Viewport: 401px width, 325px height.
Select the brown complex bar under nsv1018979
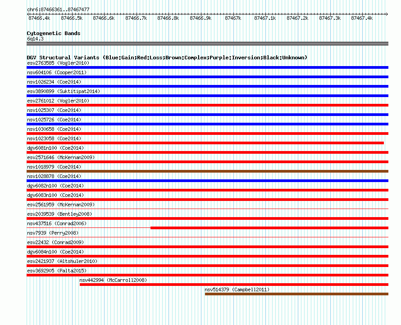(x=207, y=171)
